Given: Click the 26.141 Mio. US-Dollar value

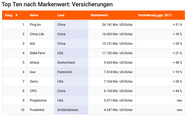Looking at the screenshot, I should tap(117, 25).
